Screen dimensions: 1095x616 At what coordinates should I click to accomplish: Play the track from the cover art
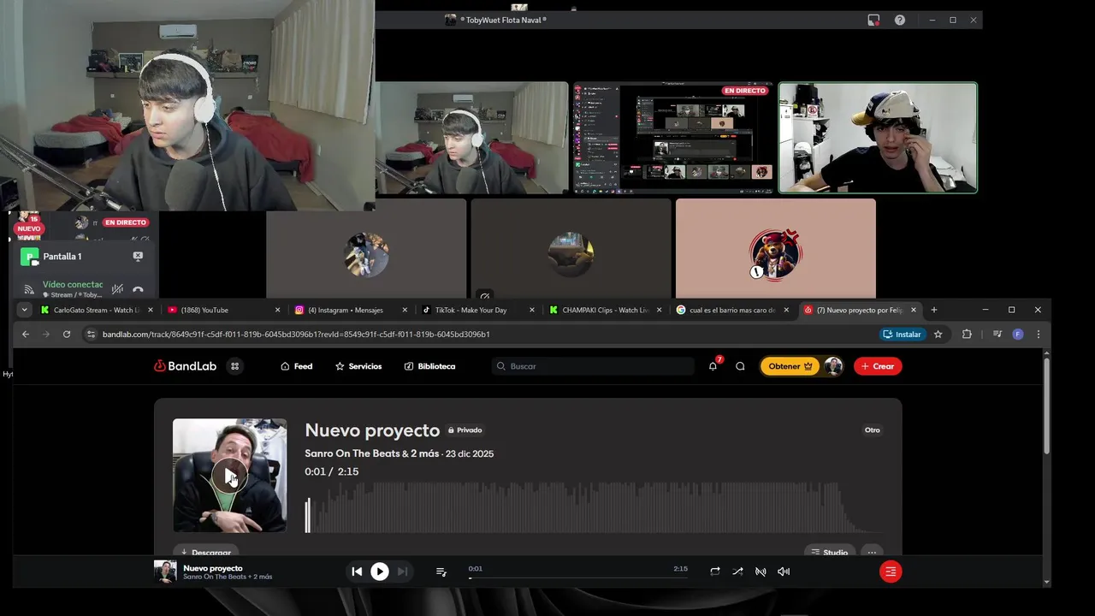coord(229,476)
